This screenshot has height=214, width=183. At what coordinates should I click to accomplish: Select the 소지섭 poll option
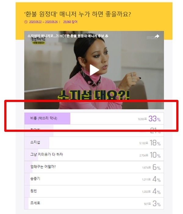click(x=94, y=143)
